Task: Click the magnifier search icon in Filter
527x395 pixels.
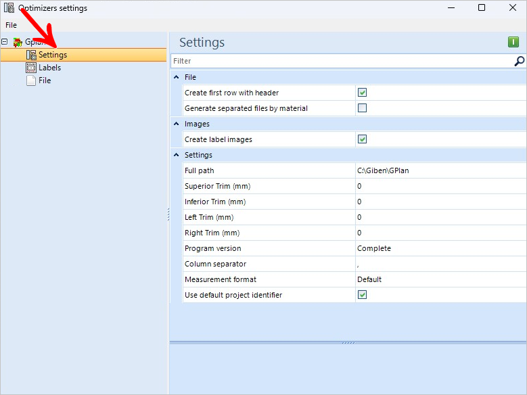Action: tap(519, 61)
